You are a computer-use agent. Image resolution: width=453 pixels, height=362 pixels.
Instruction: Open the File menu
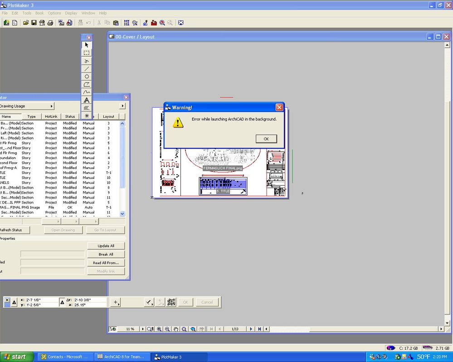(5, 13)
